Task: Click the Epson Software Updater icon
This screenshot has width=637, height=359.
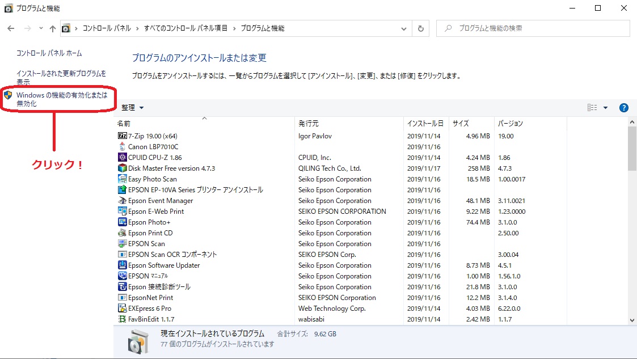Action: click(123, 265)
